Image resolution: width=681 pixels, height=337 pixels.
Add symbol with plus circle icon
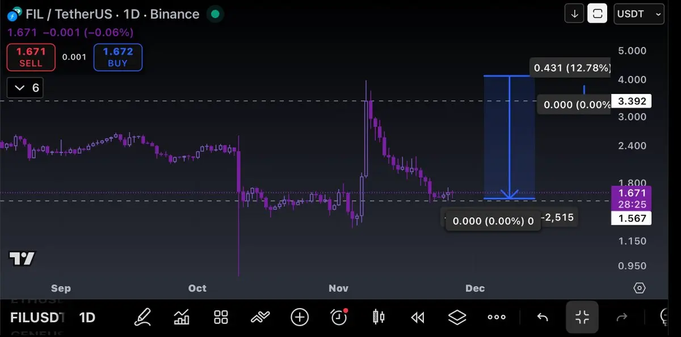300,317
